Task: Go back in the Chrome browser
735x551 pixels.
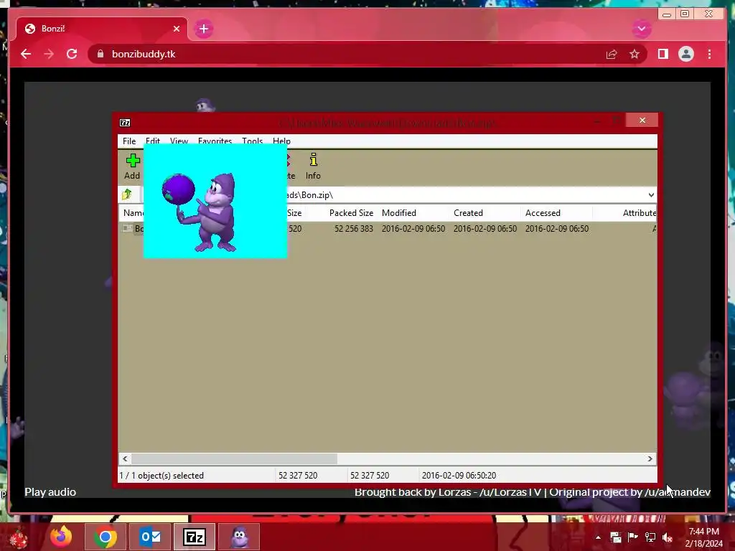Action: (x=26, y=55)
